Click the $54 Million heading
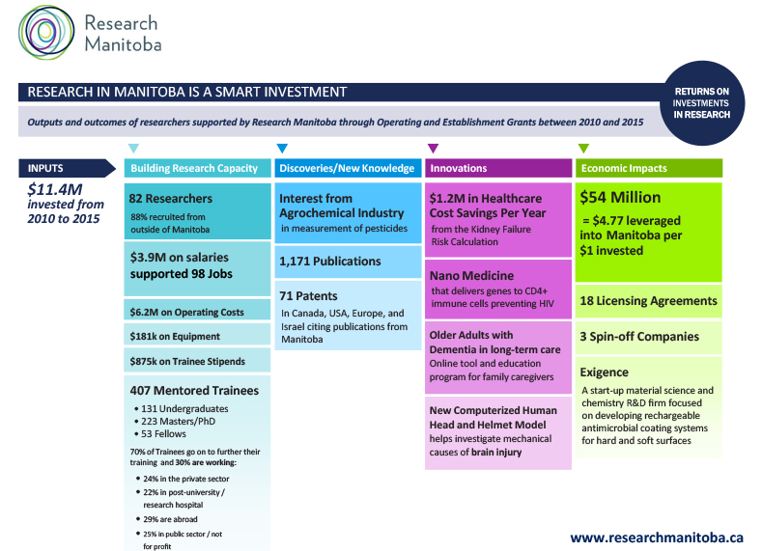The height and width of the screenshot is (551, 762). (x=620, y=198)
